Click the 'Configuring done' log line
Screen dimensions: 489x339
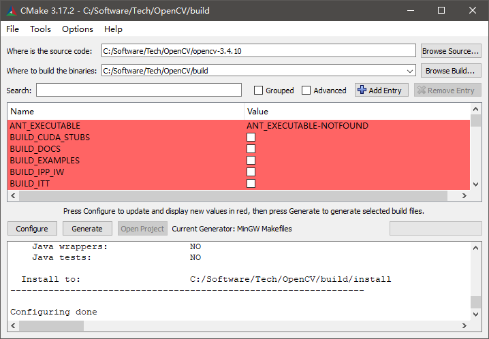point(54,312)
